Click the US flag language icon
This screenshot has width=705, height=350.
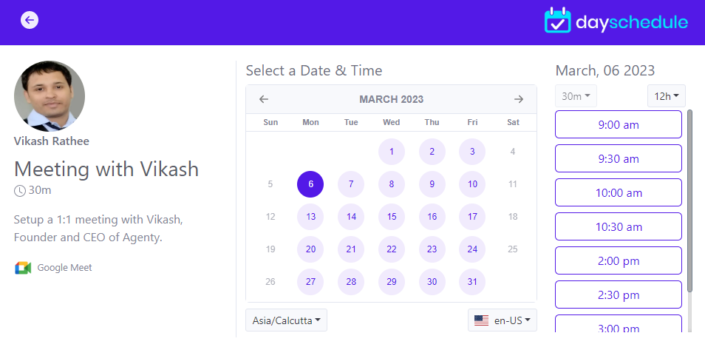tap(482, 320)
